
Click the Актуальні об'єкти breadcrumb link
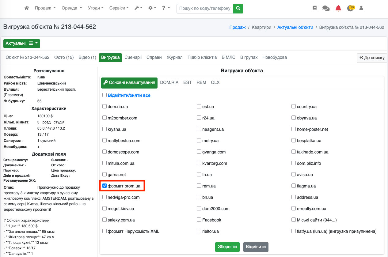295,27
